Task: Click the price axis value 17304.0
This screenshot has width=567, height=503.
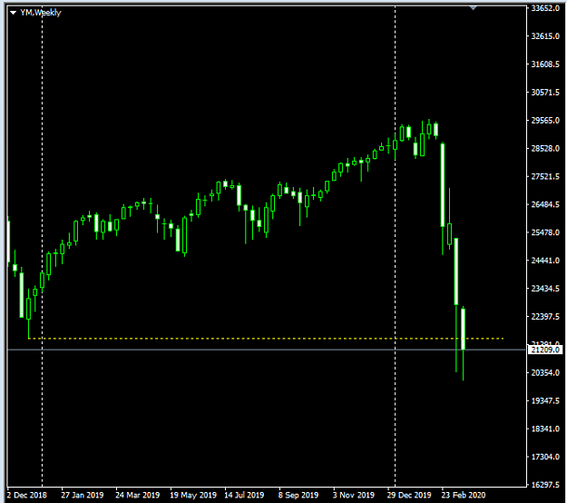Action: pyautogui.click(x=545, y=457)
